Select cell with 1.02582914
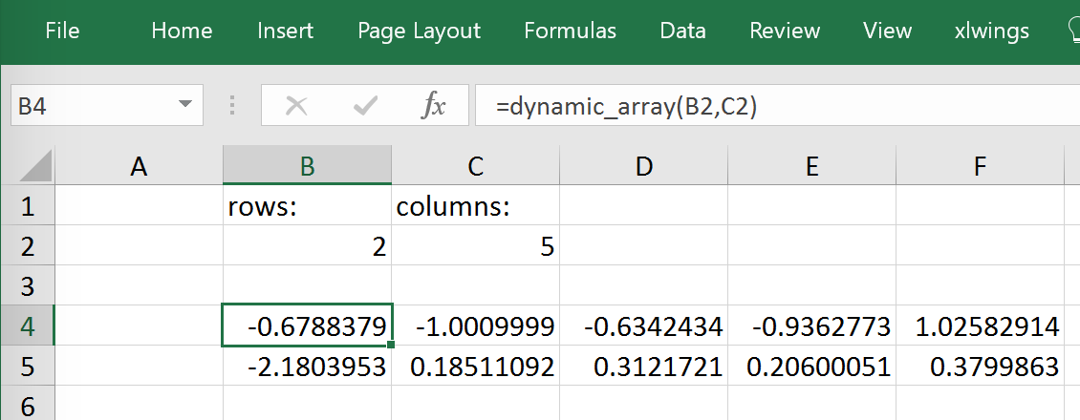This screenshot has width=1080, height=420. [x=980, y=325]
